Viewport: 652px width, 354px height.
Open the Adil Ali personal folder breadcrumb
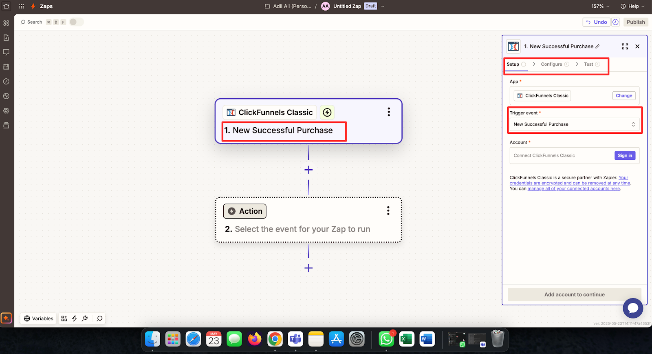288,6
